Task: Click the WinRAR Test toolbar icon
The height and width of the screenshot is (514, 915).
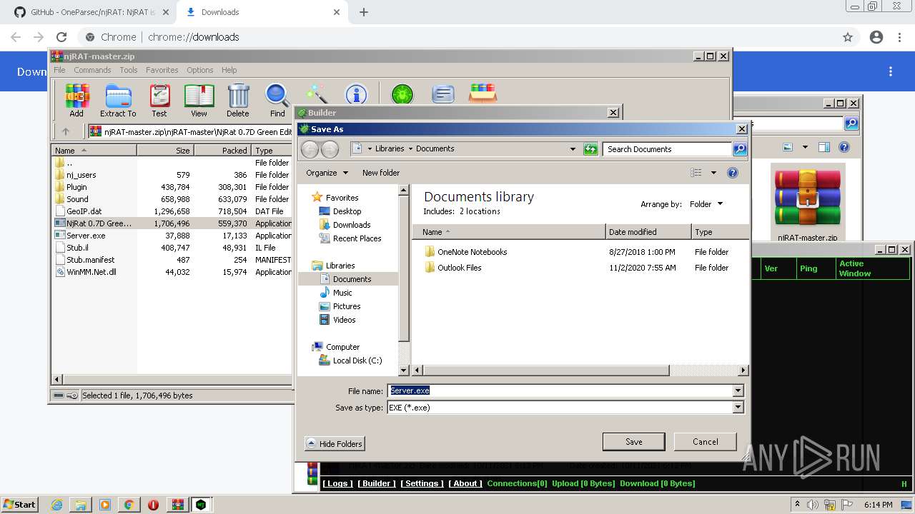Action: [159, 100]
